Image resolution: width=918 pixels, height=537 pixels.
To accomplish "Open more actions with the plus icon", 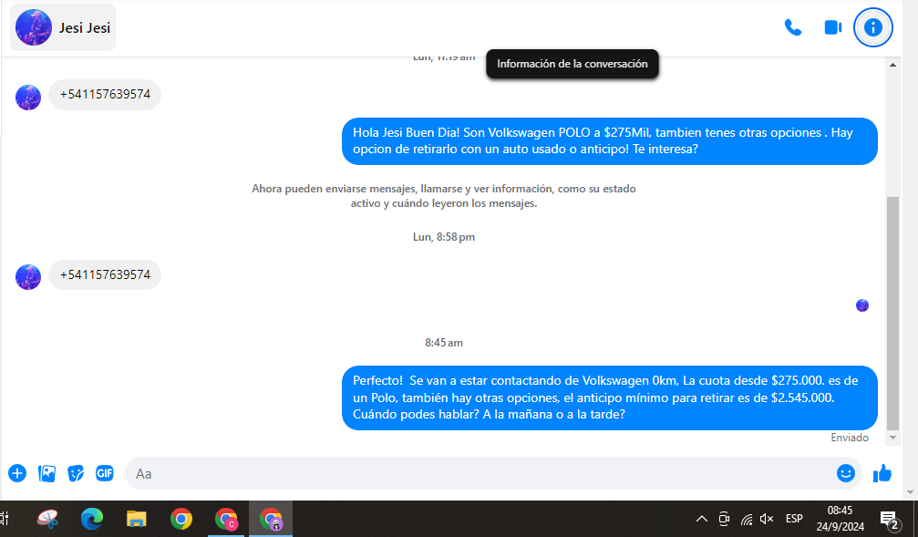I will tap(17, 473).
